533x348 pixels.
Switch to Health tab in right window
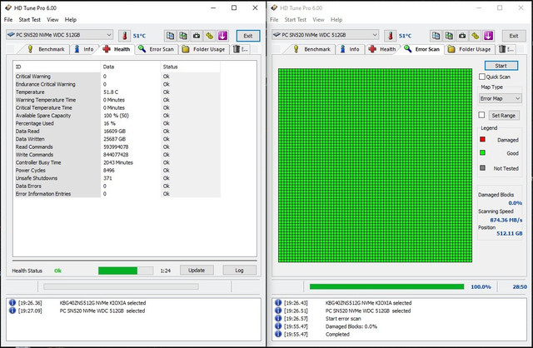coord(382,49)
